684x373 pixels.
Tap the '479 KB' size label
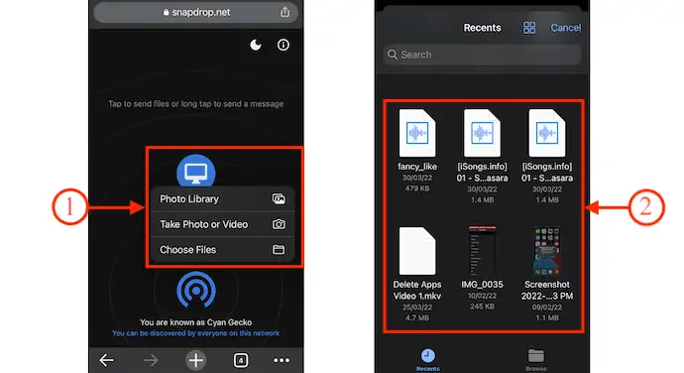[417, 188]
